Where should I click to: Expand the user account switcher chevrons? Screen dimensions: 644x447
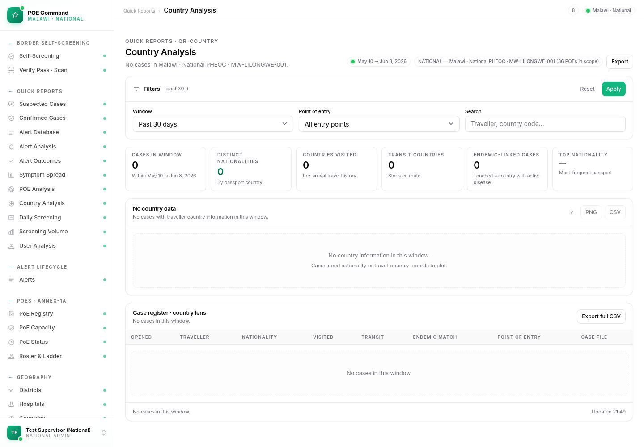pyautogui.click(x=104, y=433)
